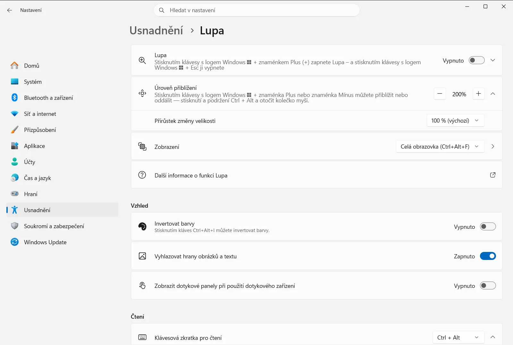The width and height of the screenshot is (513, 345).
Task: Expand the Lupa section chevron
Action: (493, 60)
